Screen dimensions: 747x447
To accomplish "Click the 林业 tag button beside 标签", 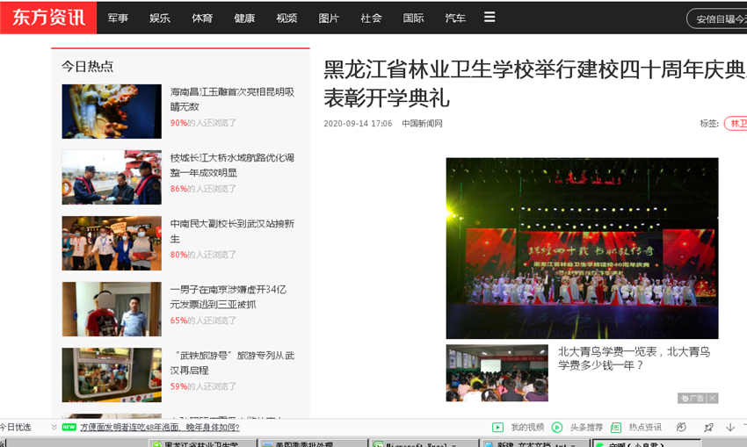I will 736,124.
